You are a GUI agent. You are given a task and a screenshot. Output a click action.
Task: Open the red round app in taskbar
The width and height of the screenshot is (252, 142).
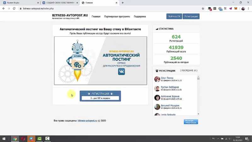(x=23, y=139)
